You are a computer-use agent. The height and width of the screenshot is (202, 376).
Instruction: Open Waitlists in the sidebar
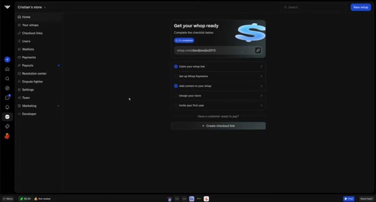pos(39,49)
